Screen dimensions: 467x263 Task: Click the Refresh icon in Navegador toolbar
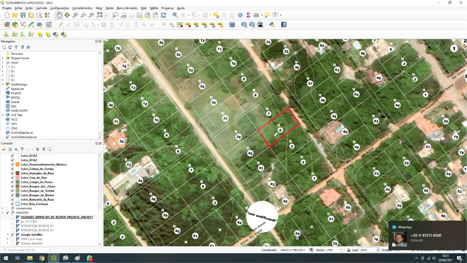click(x=10, y=47)
